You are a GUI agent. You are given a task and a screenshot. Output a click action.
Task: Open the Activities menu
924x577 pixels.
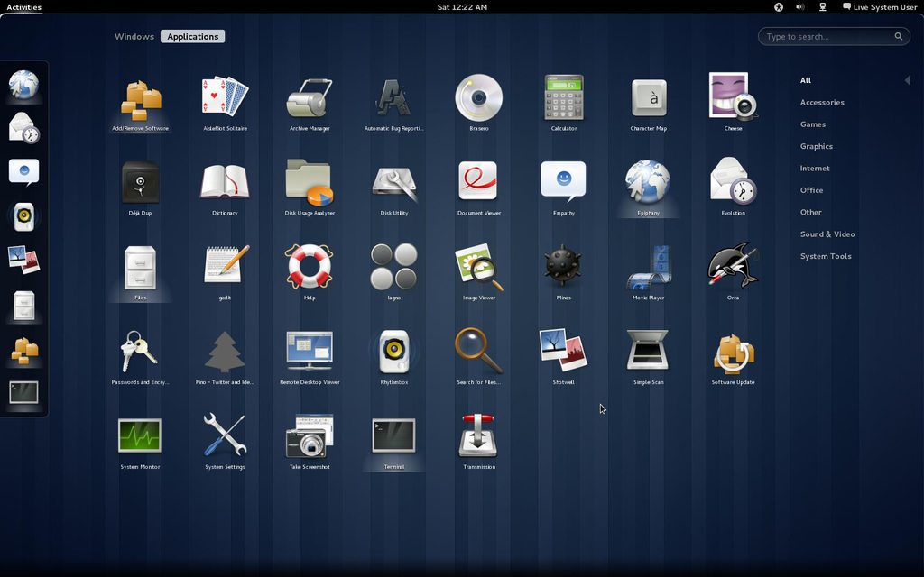tap(23, 6)
